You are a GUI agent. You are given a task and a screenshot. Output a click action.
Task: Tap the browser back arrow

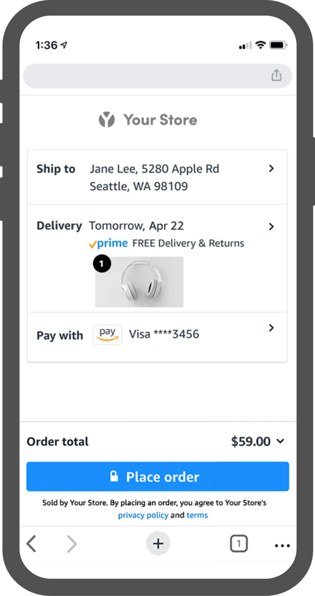32,544
